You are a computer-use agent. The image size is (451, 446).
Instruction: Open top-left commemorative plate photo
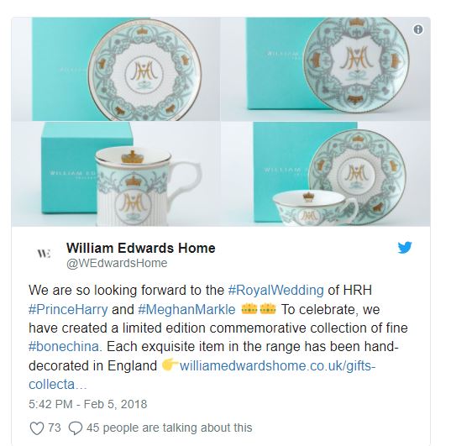click(116, 69)
